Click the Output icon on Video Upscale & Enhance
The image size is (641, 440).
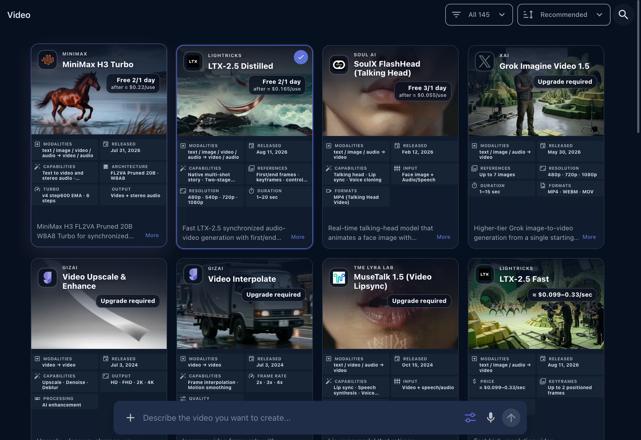[x=106, y=376]
